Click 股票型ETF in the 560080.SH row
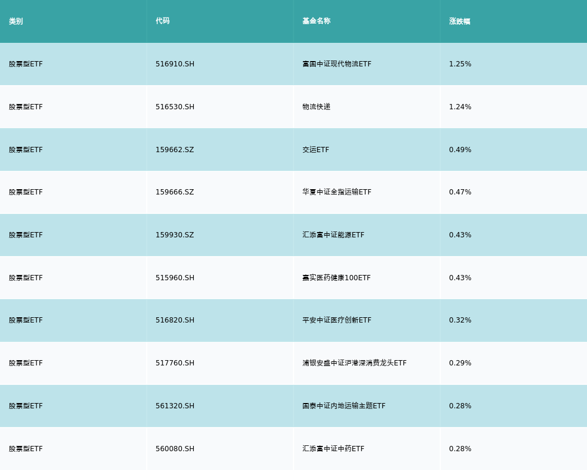Image resolution: width=587 pixels, height=470 pixels. point(26,449)
